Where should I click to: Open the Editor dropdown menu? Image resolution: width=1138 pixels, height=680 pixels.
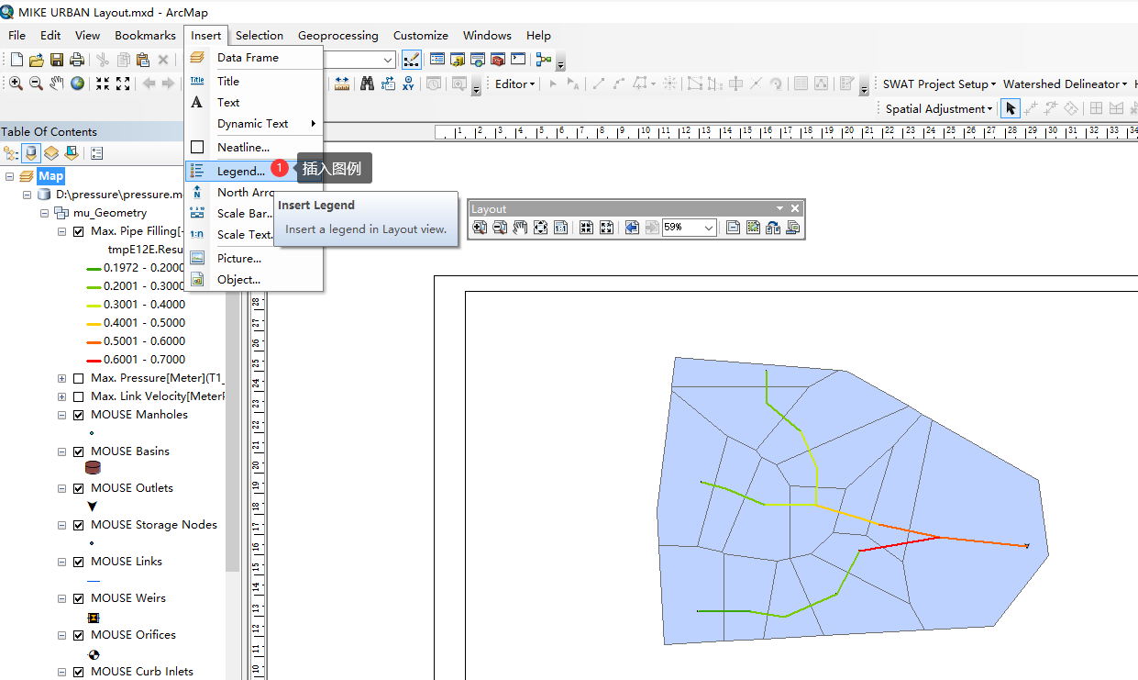[514, 84]
